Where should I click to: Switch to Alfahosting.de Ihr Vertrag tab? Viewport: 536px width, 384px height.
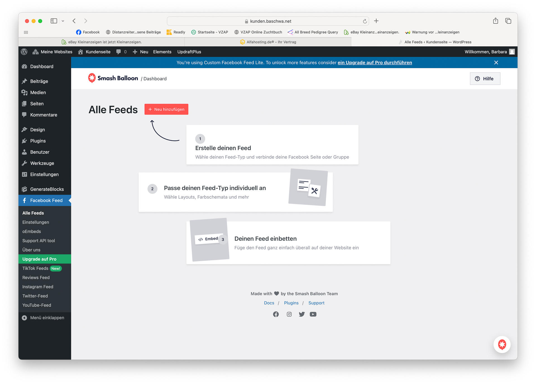tap(268, 42)
